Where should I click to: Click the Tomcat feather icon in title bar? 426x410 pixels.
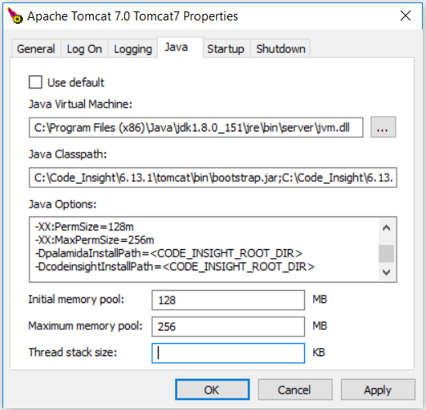tap(15, 16)
